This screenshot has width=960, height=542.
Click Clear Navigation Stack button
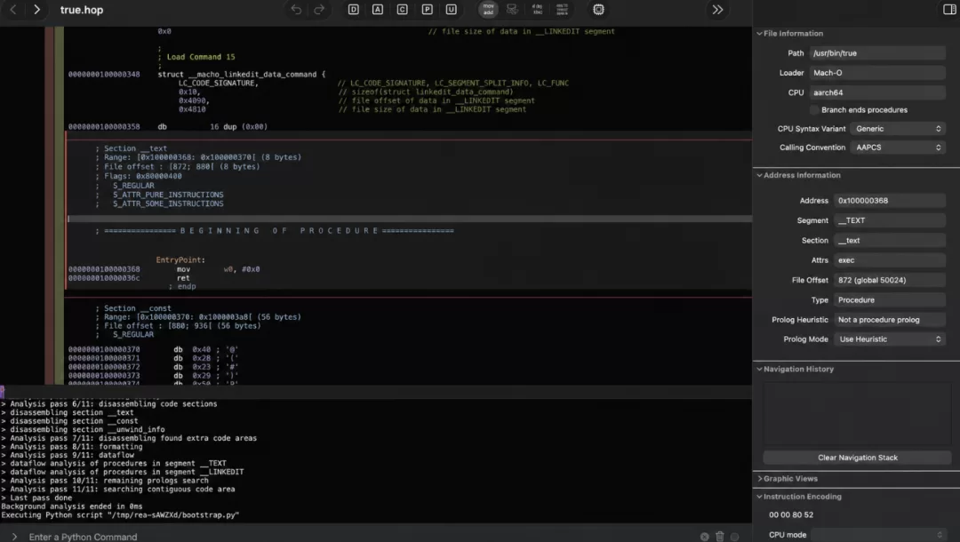[857, 458]
